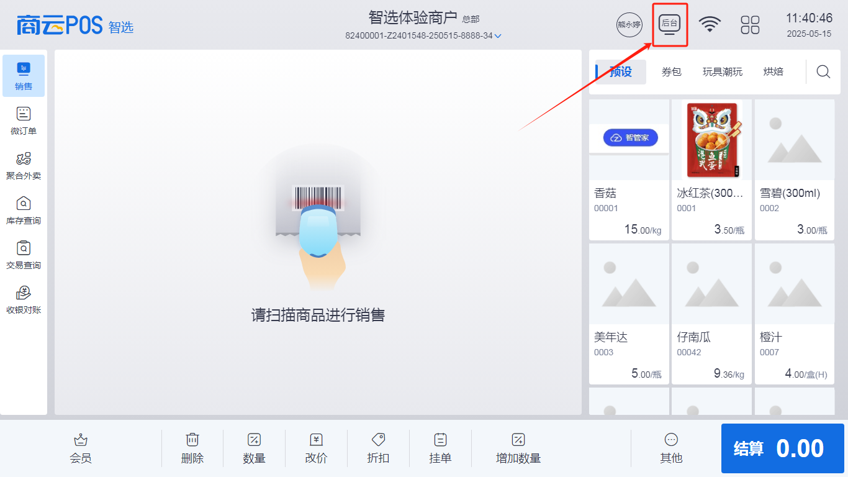Open 库存查询 inventory lookup
The image size is (848, 477).
point(24,210)
